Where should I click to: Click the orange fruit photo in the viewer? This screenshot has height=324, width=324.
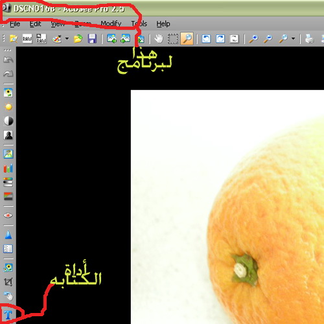coord(227,207)
